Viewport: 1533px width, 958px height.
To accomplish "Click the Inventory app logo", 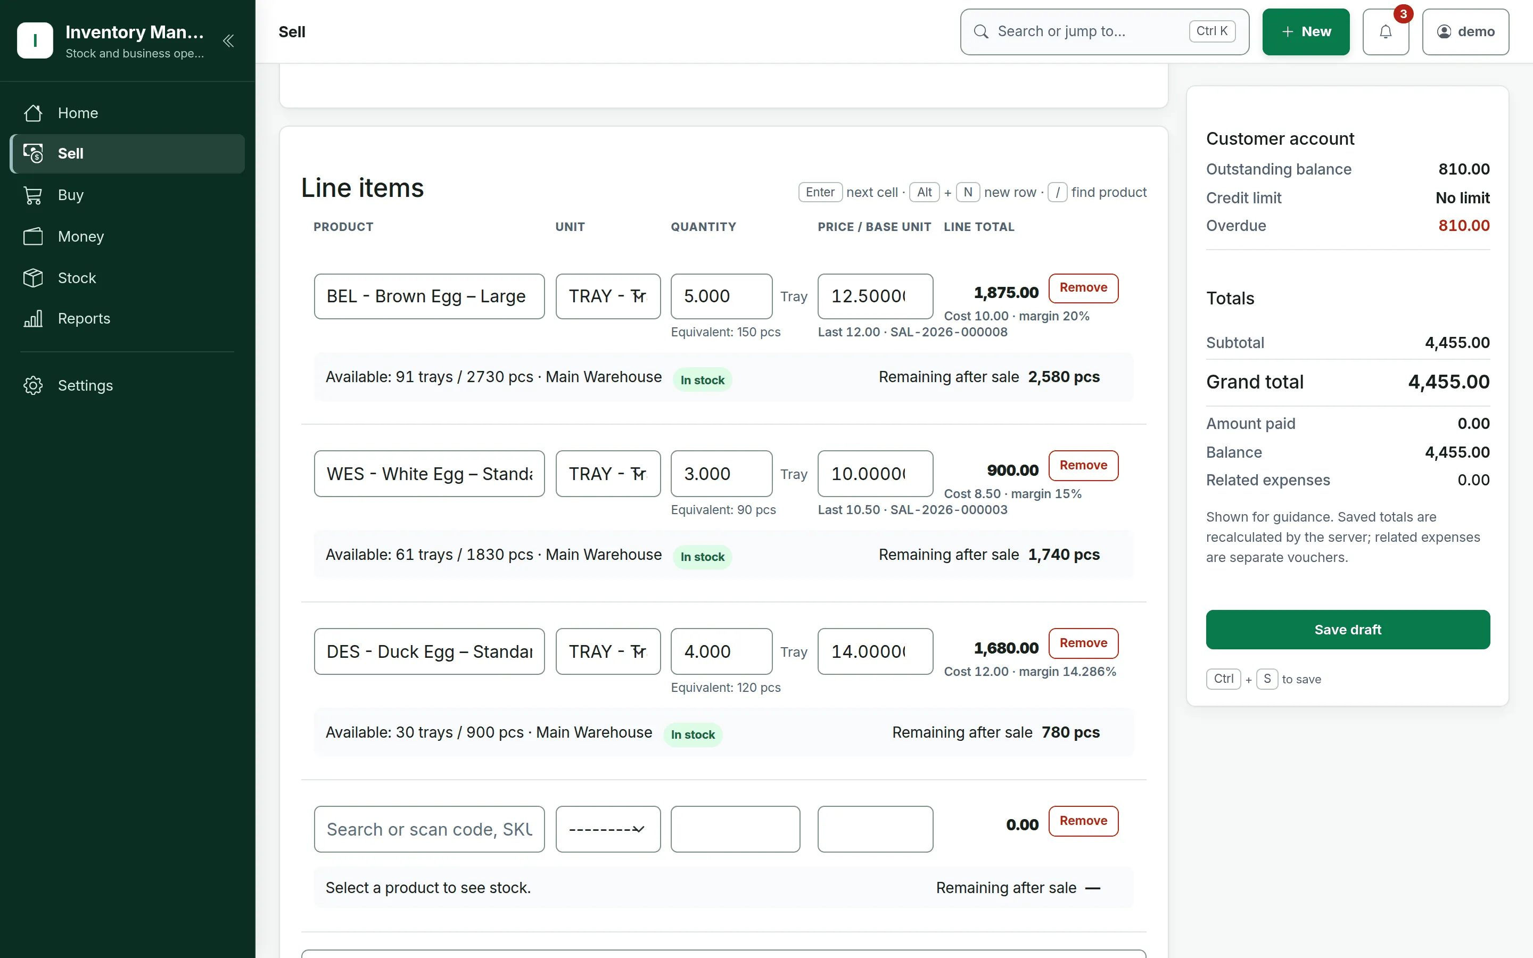I will (x=35, y=40).
